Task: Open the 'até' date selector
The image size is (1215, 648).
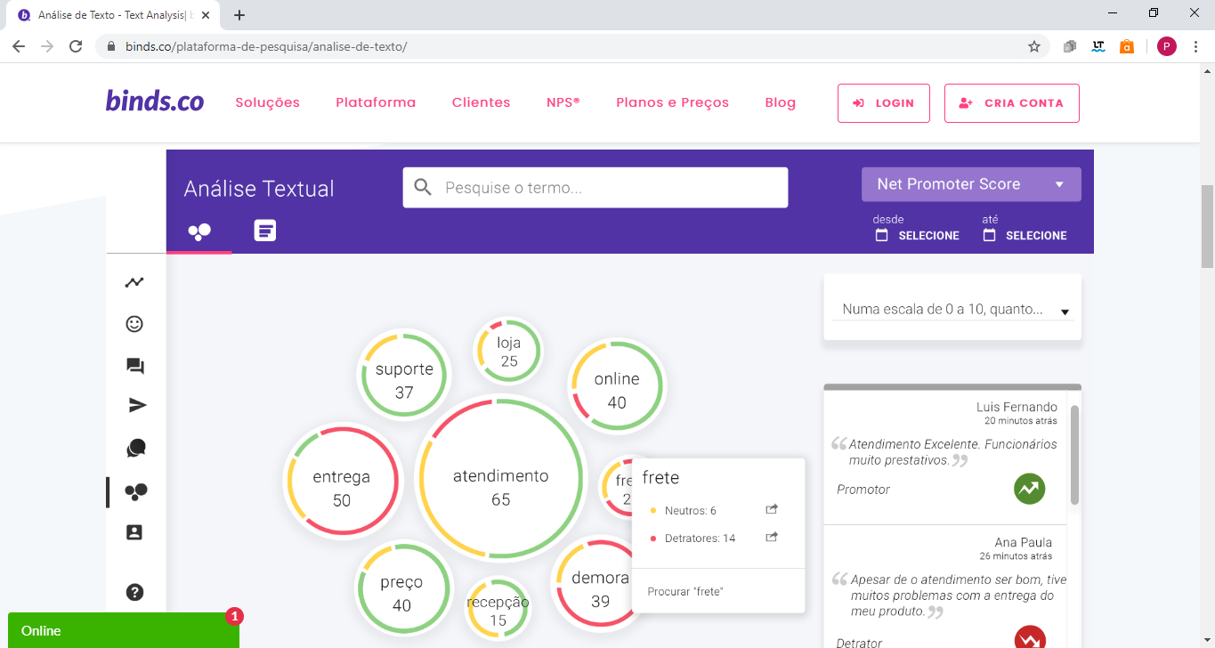Action: point(1025,236)
